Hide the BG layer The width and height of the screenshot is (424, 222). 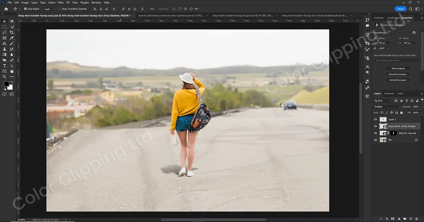point(376,140)
